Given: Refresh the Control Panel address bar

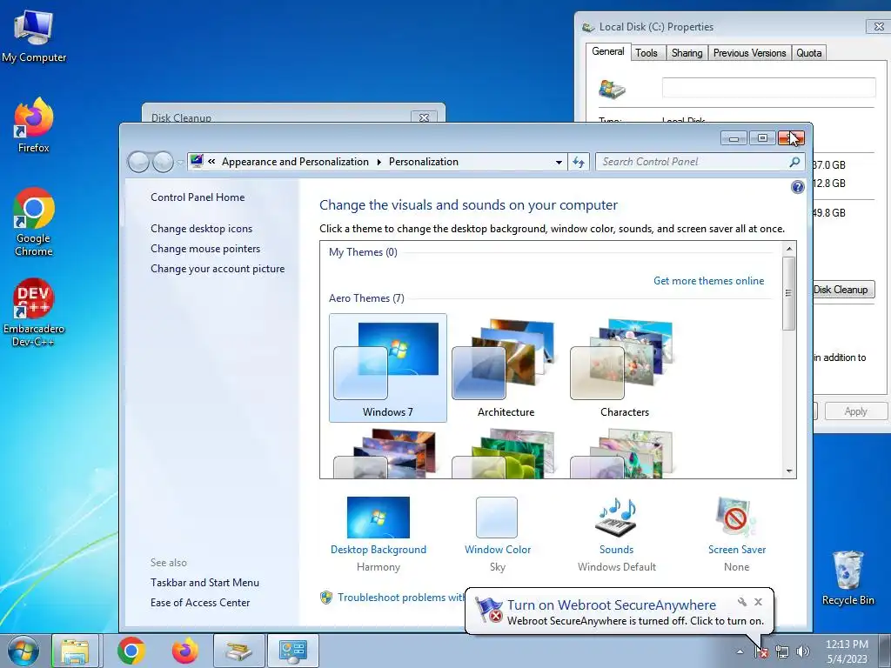Looking at the screenshot, I should (579, 162).
